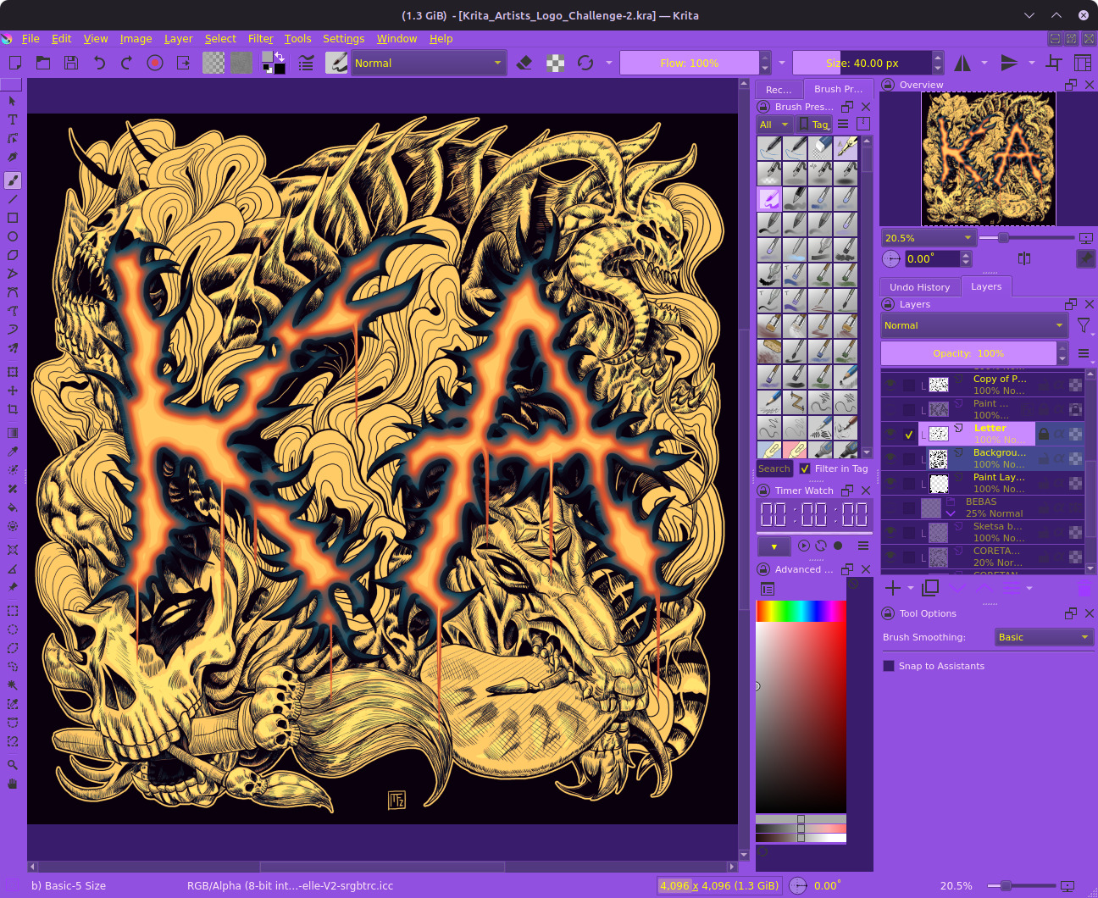Uncheck the Filter in Tag checkbox
The height and width of the screenshot is (898, 1098).
point(805,468)
